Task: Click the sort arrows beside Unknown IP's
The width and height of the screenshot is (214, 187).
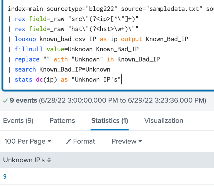Action: click(x=49, y=160)
